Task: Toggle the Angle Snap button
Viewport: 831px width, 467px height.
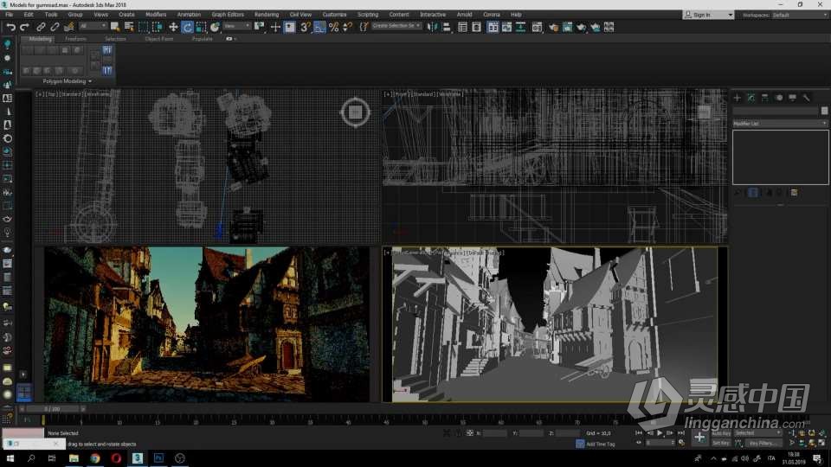Action: [x=319, y=27]
